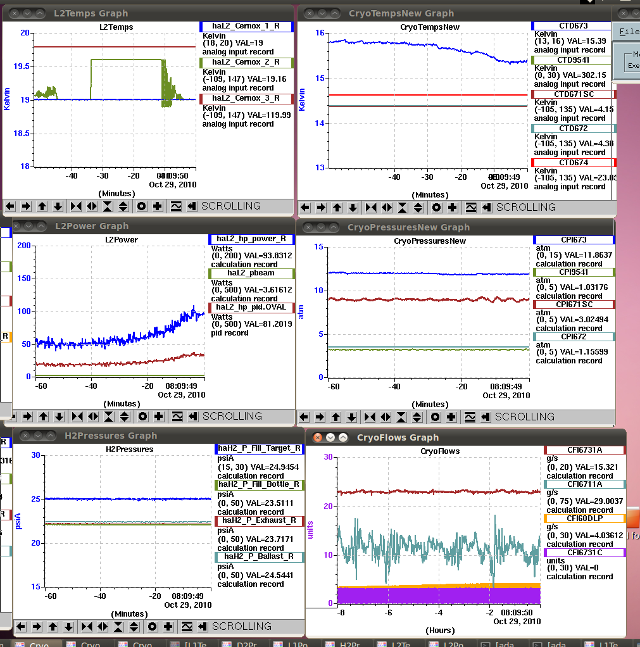Select the haH2_P_Exhaust_R legend entry
Screen dimensions: 640x647
click(260, 521)
